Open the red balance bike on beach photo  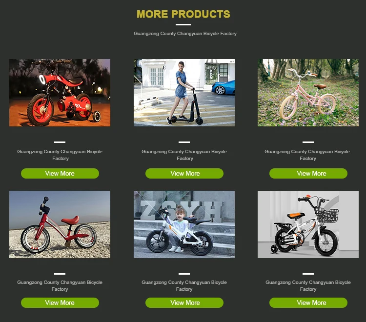60,224
